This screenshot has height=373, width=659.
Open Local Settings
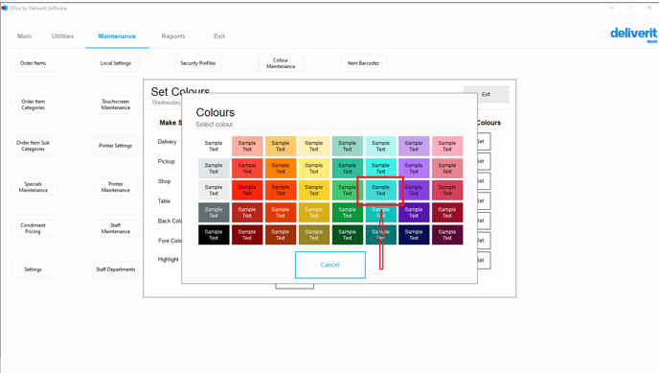click(x=116, y=63)
